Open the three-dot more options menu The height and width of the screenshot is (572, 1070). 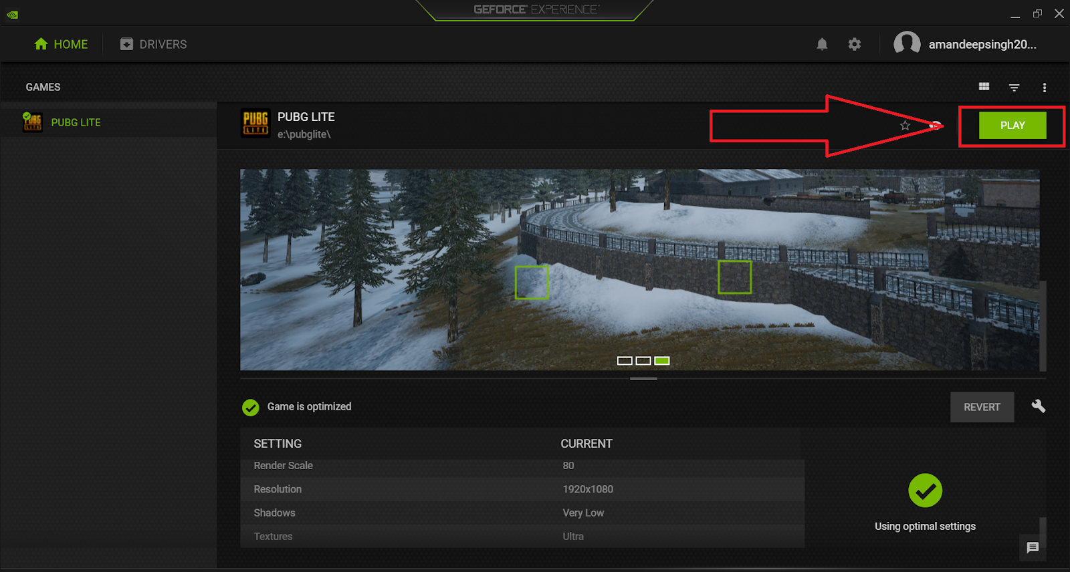click(x=1044, y=88)
